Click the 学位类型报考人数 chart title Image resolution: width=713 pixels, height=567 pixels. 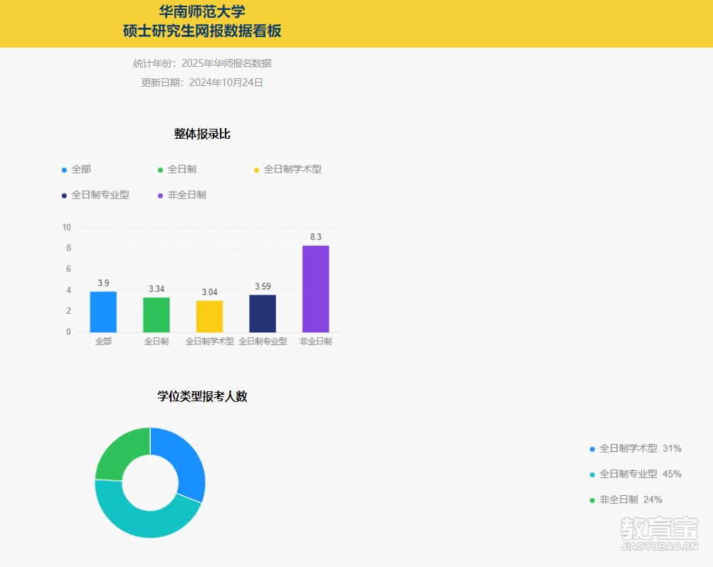202,396
